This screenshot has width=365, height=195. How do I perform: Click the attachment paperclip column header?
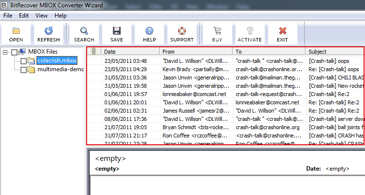click(94, 51)
